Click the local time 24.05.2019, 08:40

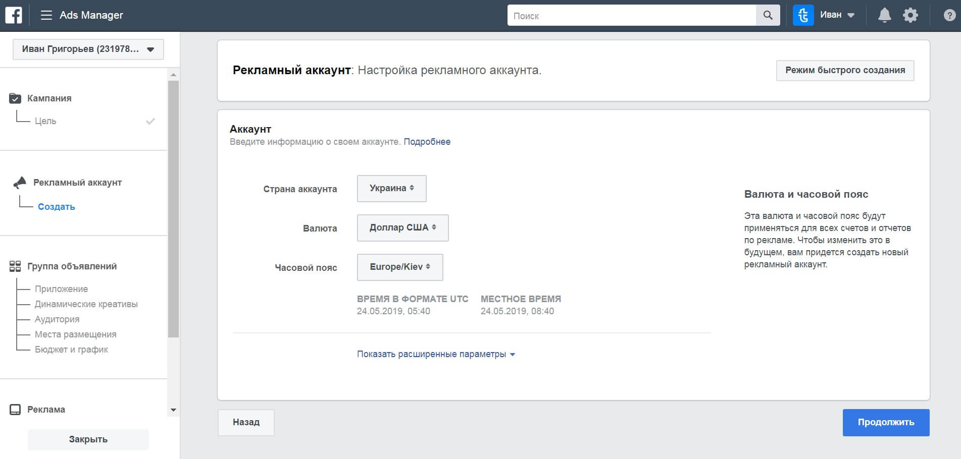[517, 311]
